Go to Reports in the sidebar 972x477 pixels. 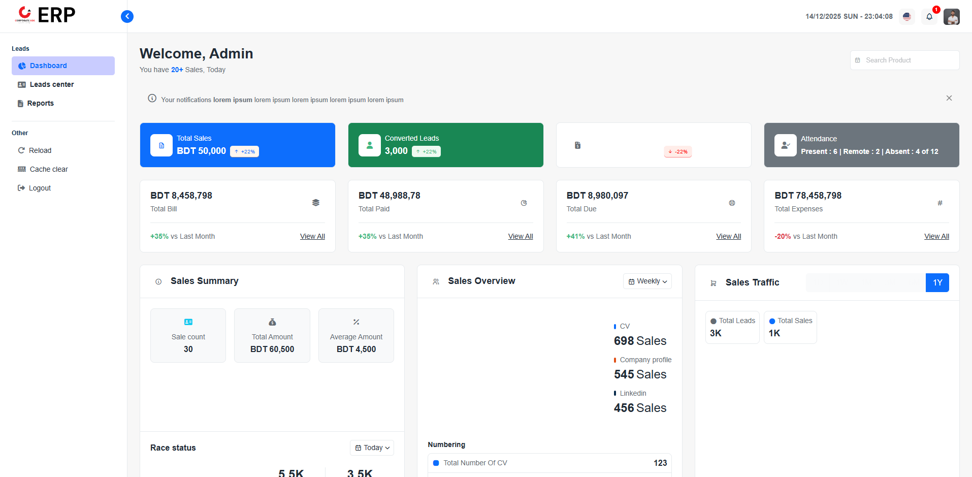coord(40,103)
